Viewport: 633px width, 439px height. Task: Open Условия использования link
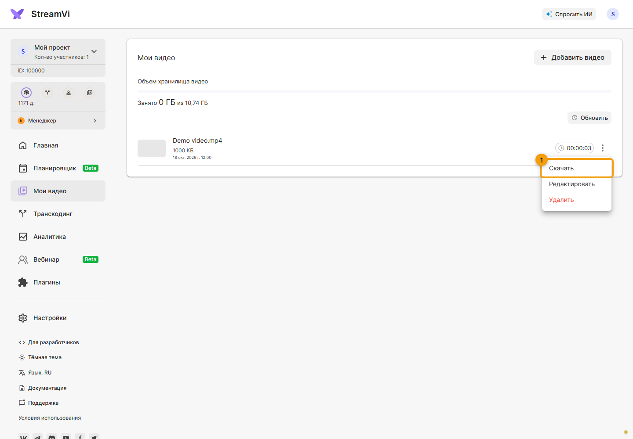(50, 418)
